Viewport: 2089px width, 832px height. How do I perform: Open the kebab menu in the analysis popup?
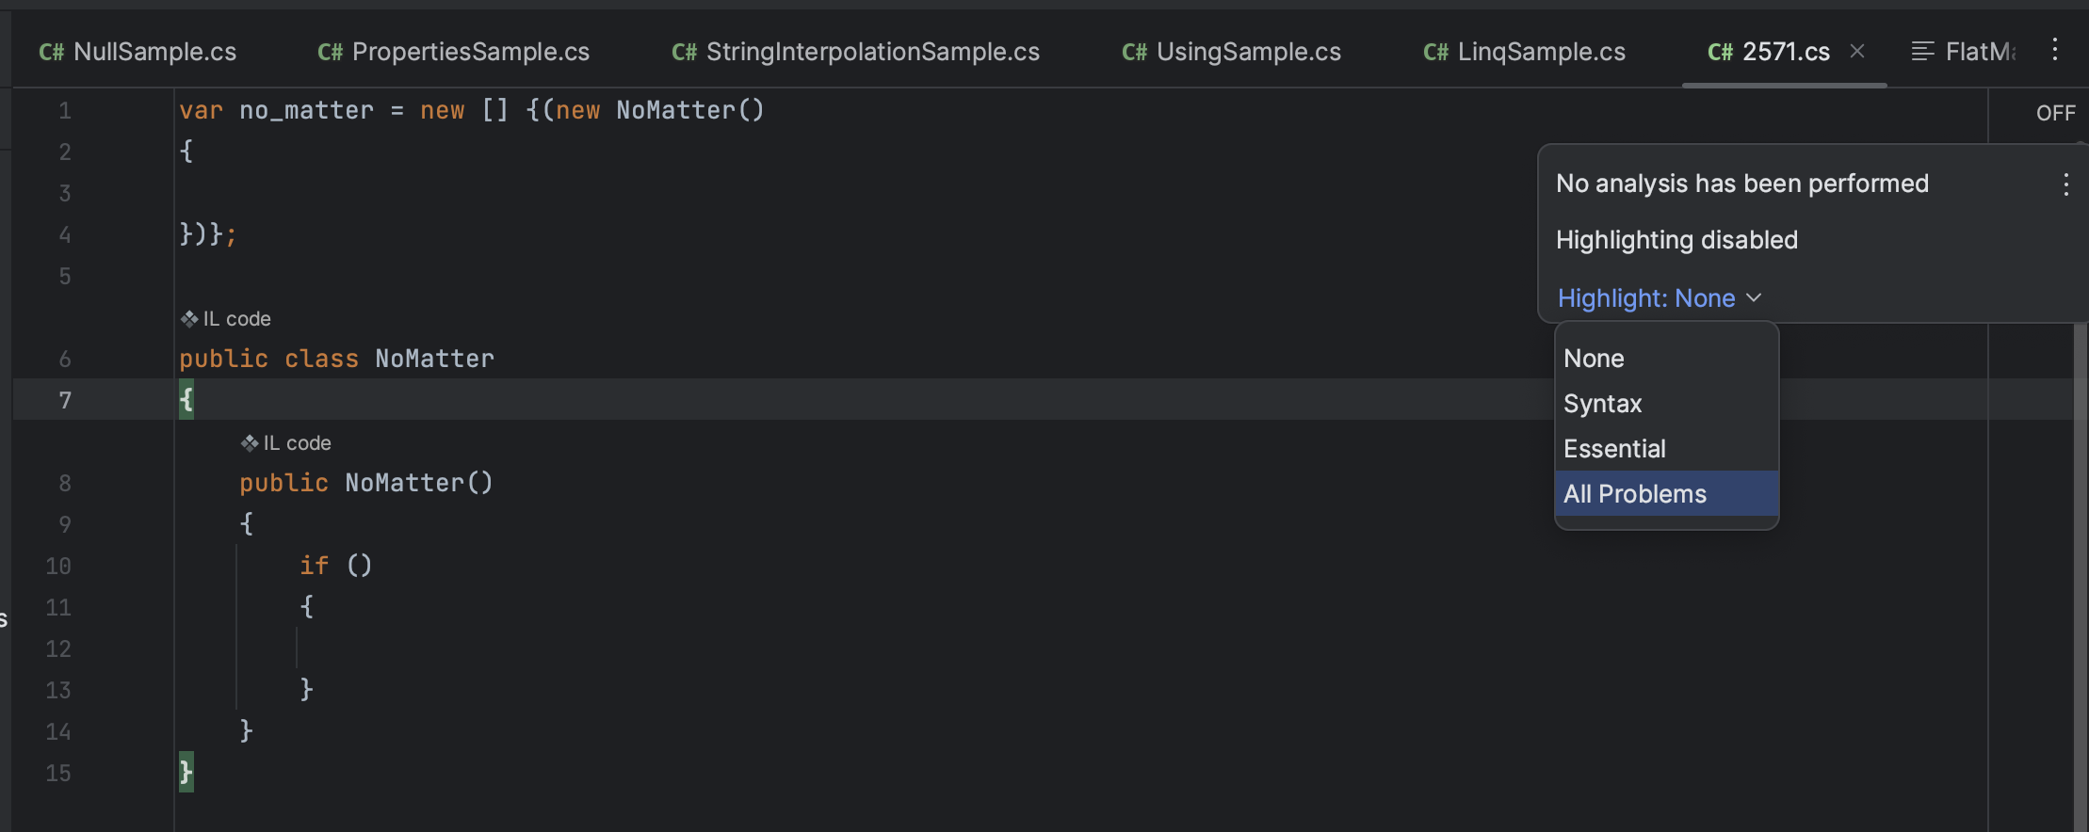tap(2065, 184)
